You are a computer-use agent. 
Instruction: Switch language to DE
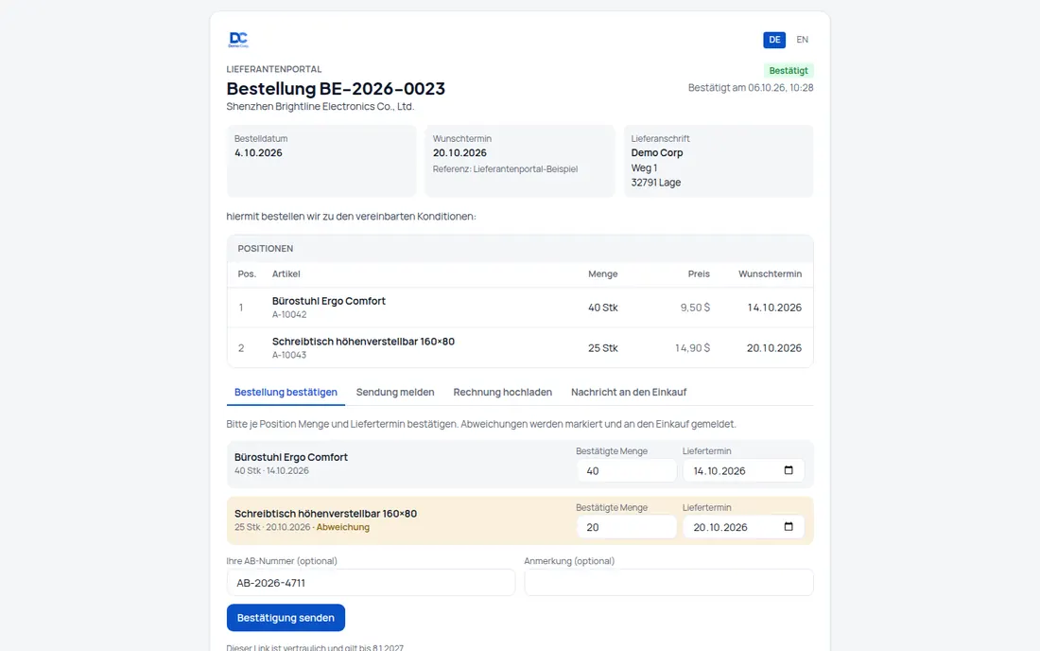tap(774, 40)
